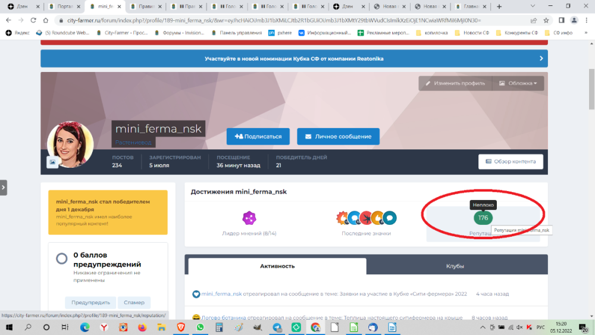Bookmark this page with star icon

click(x=546, y=20)
